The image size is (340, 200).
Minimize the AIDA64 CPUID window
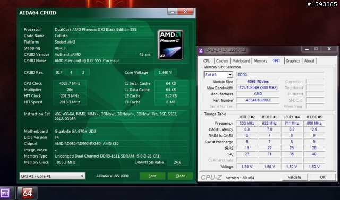click(173, 12)
